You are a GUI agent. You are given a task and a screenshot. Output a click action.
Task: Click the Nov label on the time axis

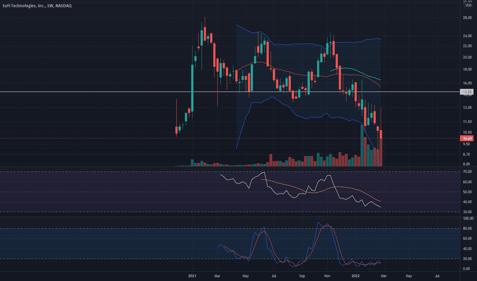[x=327, y=276]
